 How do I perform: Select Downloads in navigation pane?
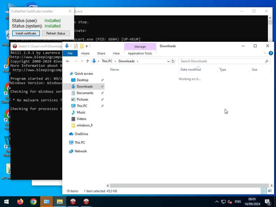(x=85, y=87)
